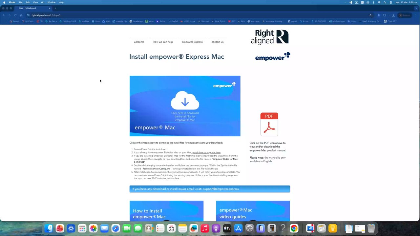Screen dimensions: 420x236
Task: Open the Help menu in menu bar
Action: click(x=61, y=2)
